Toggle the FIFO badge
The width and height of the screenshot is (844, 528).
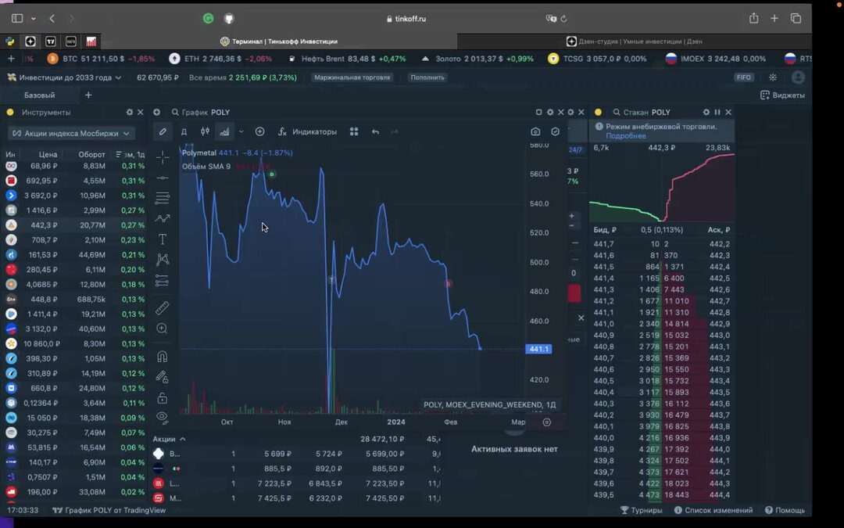[x=743, y=77]
